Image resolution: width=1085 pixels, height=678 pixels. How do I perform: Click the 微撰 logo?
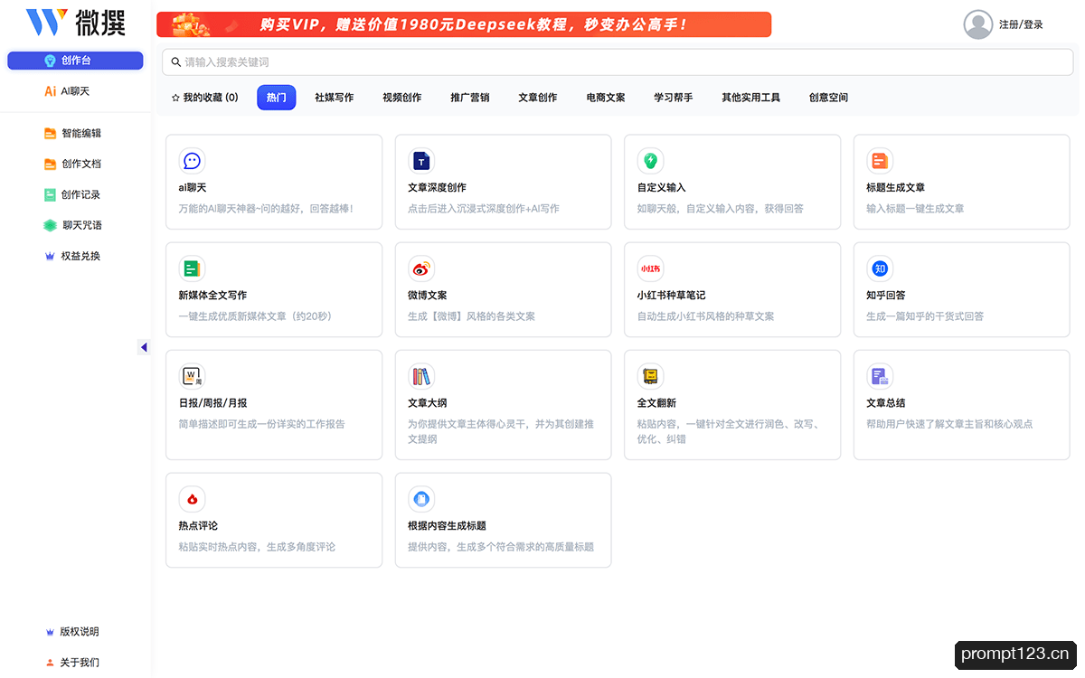click(x=76, y=22)
